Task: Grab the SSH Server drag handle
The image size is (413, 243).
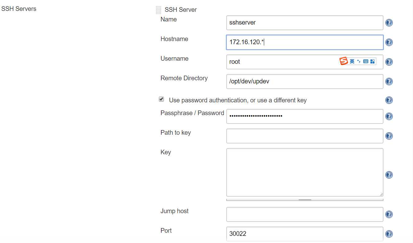Action: 158,10
